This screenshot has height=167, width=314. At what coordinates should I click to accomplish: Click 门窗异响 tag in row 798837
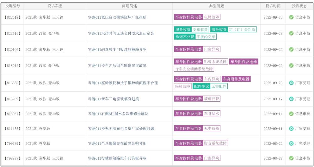212,158
